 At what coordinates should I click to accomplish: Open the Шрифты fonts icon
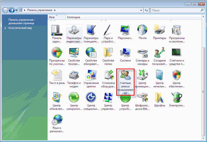pos(160,99)
